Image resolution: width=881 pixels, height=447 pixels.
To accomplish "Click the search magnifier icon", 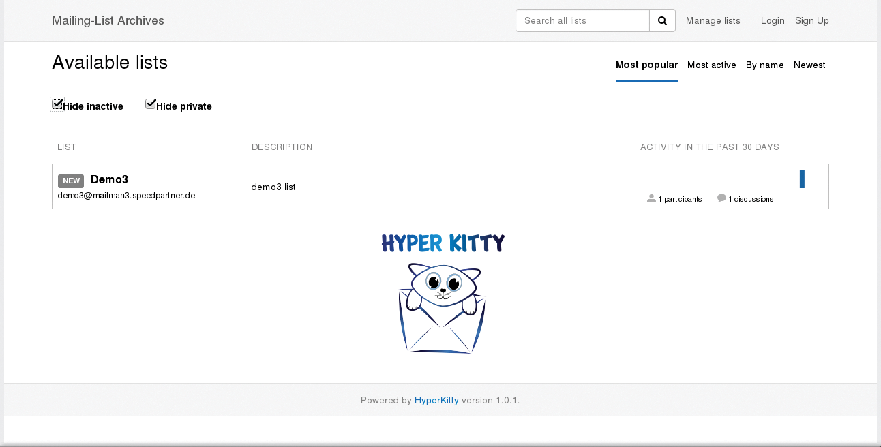I will click(662, 20).
